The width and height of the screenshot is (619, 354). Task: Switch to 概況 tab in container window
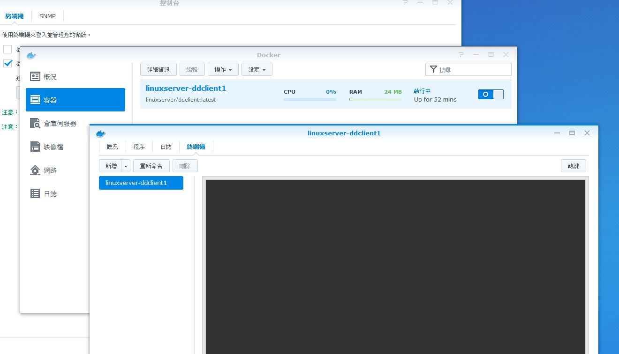pos(113,147)
